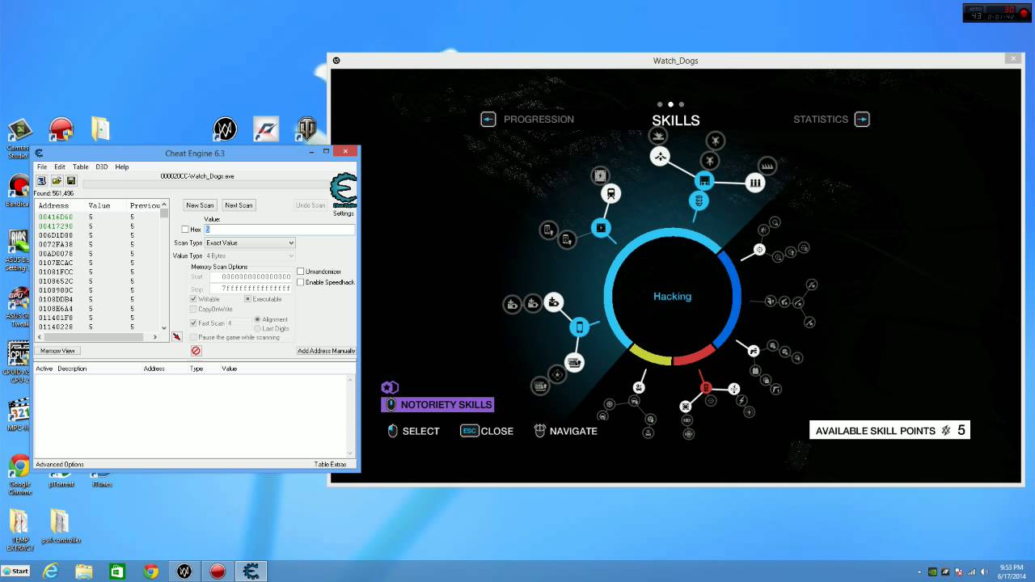Viewport: 1035px width, 582px height.
Task: Click the floppy disk save icon
Action: (71, 181)
